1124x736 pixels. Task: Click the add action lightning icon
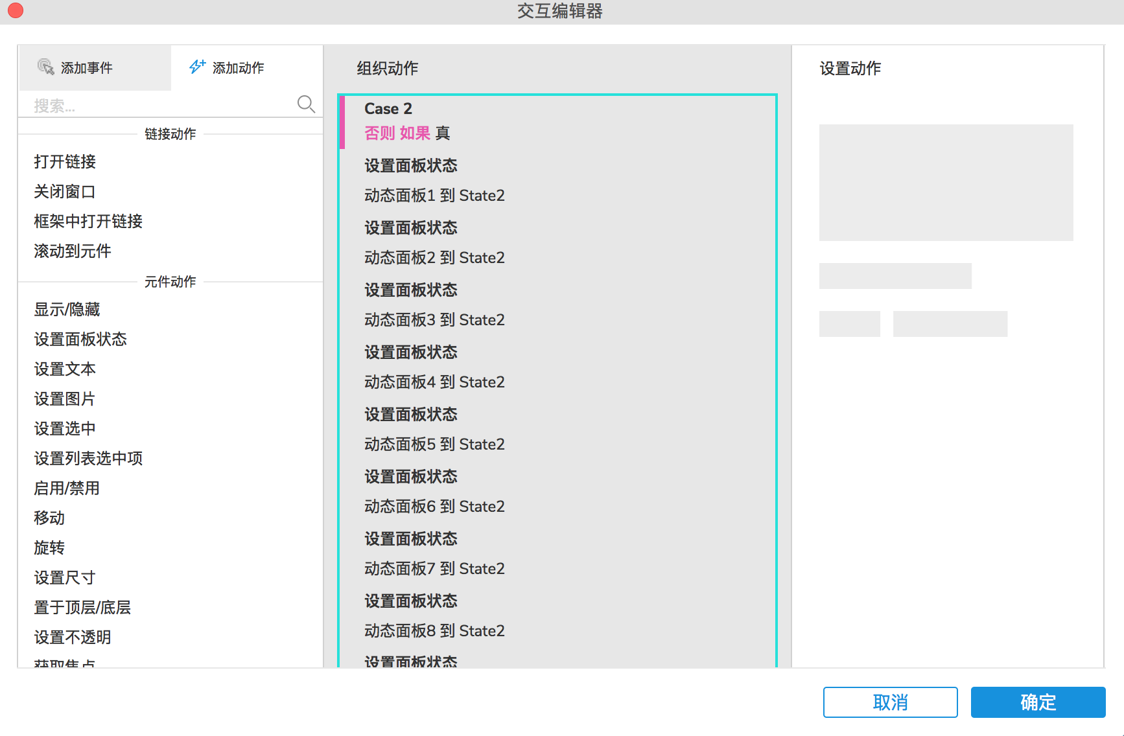point(197,67)
